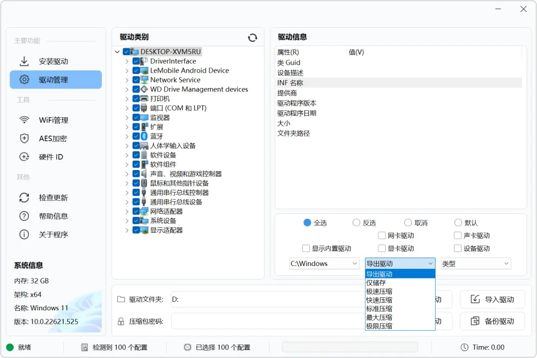Click the 显示适配器 icon
Screen dimensions: 537x358
click(144, 230)
